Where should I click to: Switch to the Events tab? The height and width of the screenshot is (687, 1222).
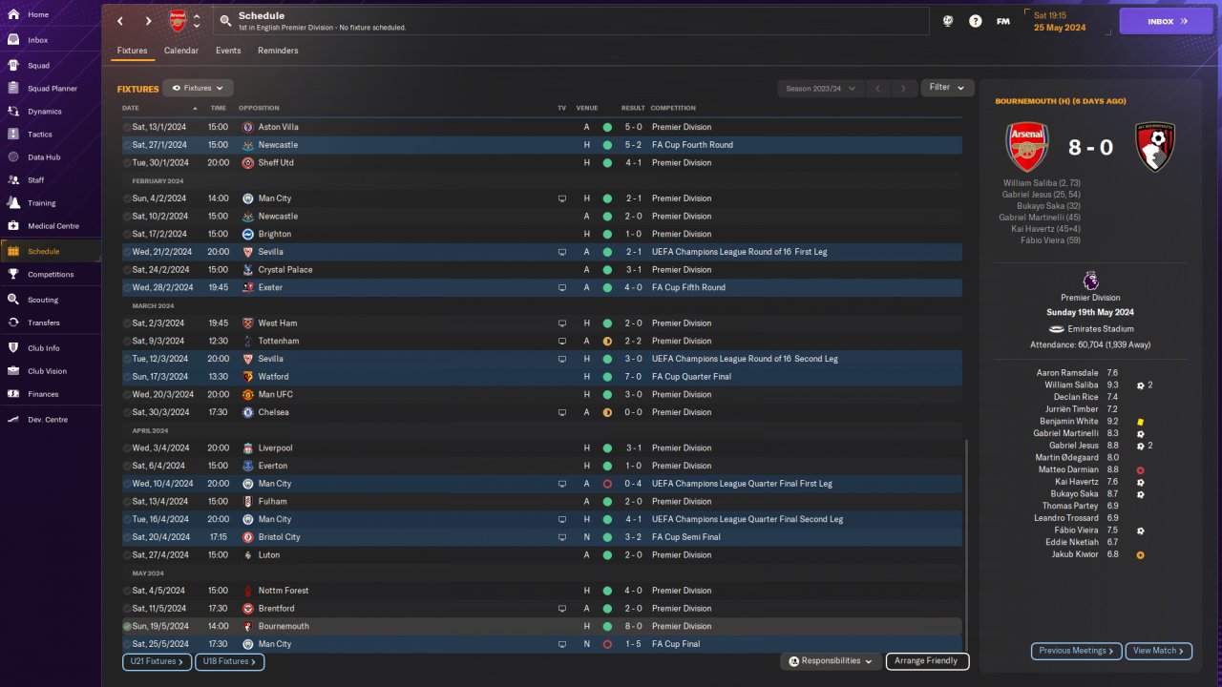[228, 51]
